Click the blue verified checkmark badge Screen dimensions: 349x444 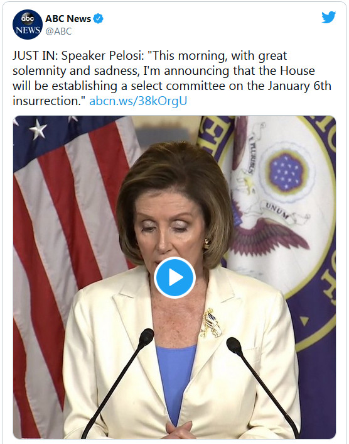pyautogui.click(x=98, y=19)
